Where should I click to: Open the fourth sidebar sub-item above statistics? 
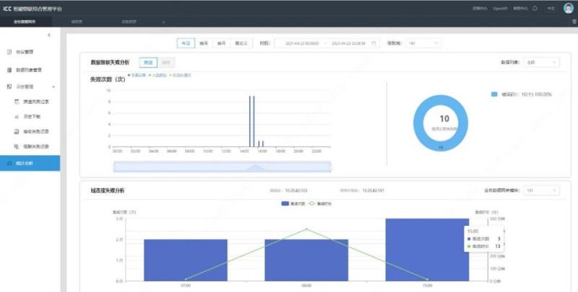(x=30, y=146)
